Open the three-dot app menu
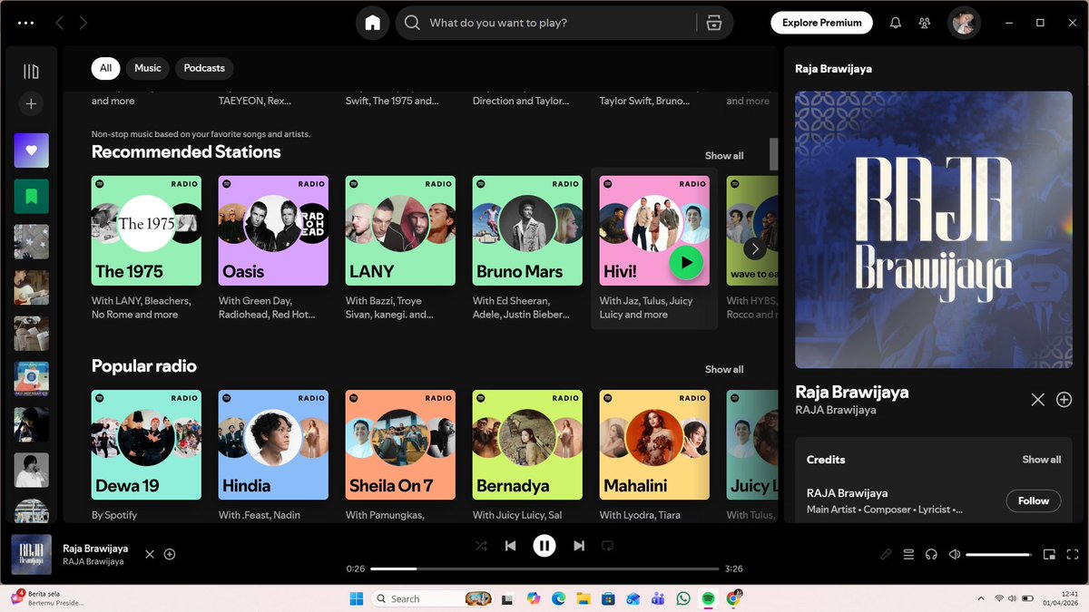1089x612 pixels. coord(25,23)
